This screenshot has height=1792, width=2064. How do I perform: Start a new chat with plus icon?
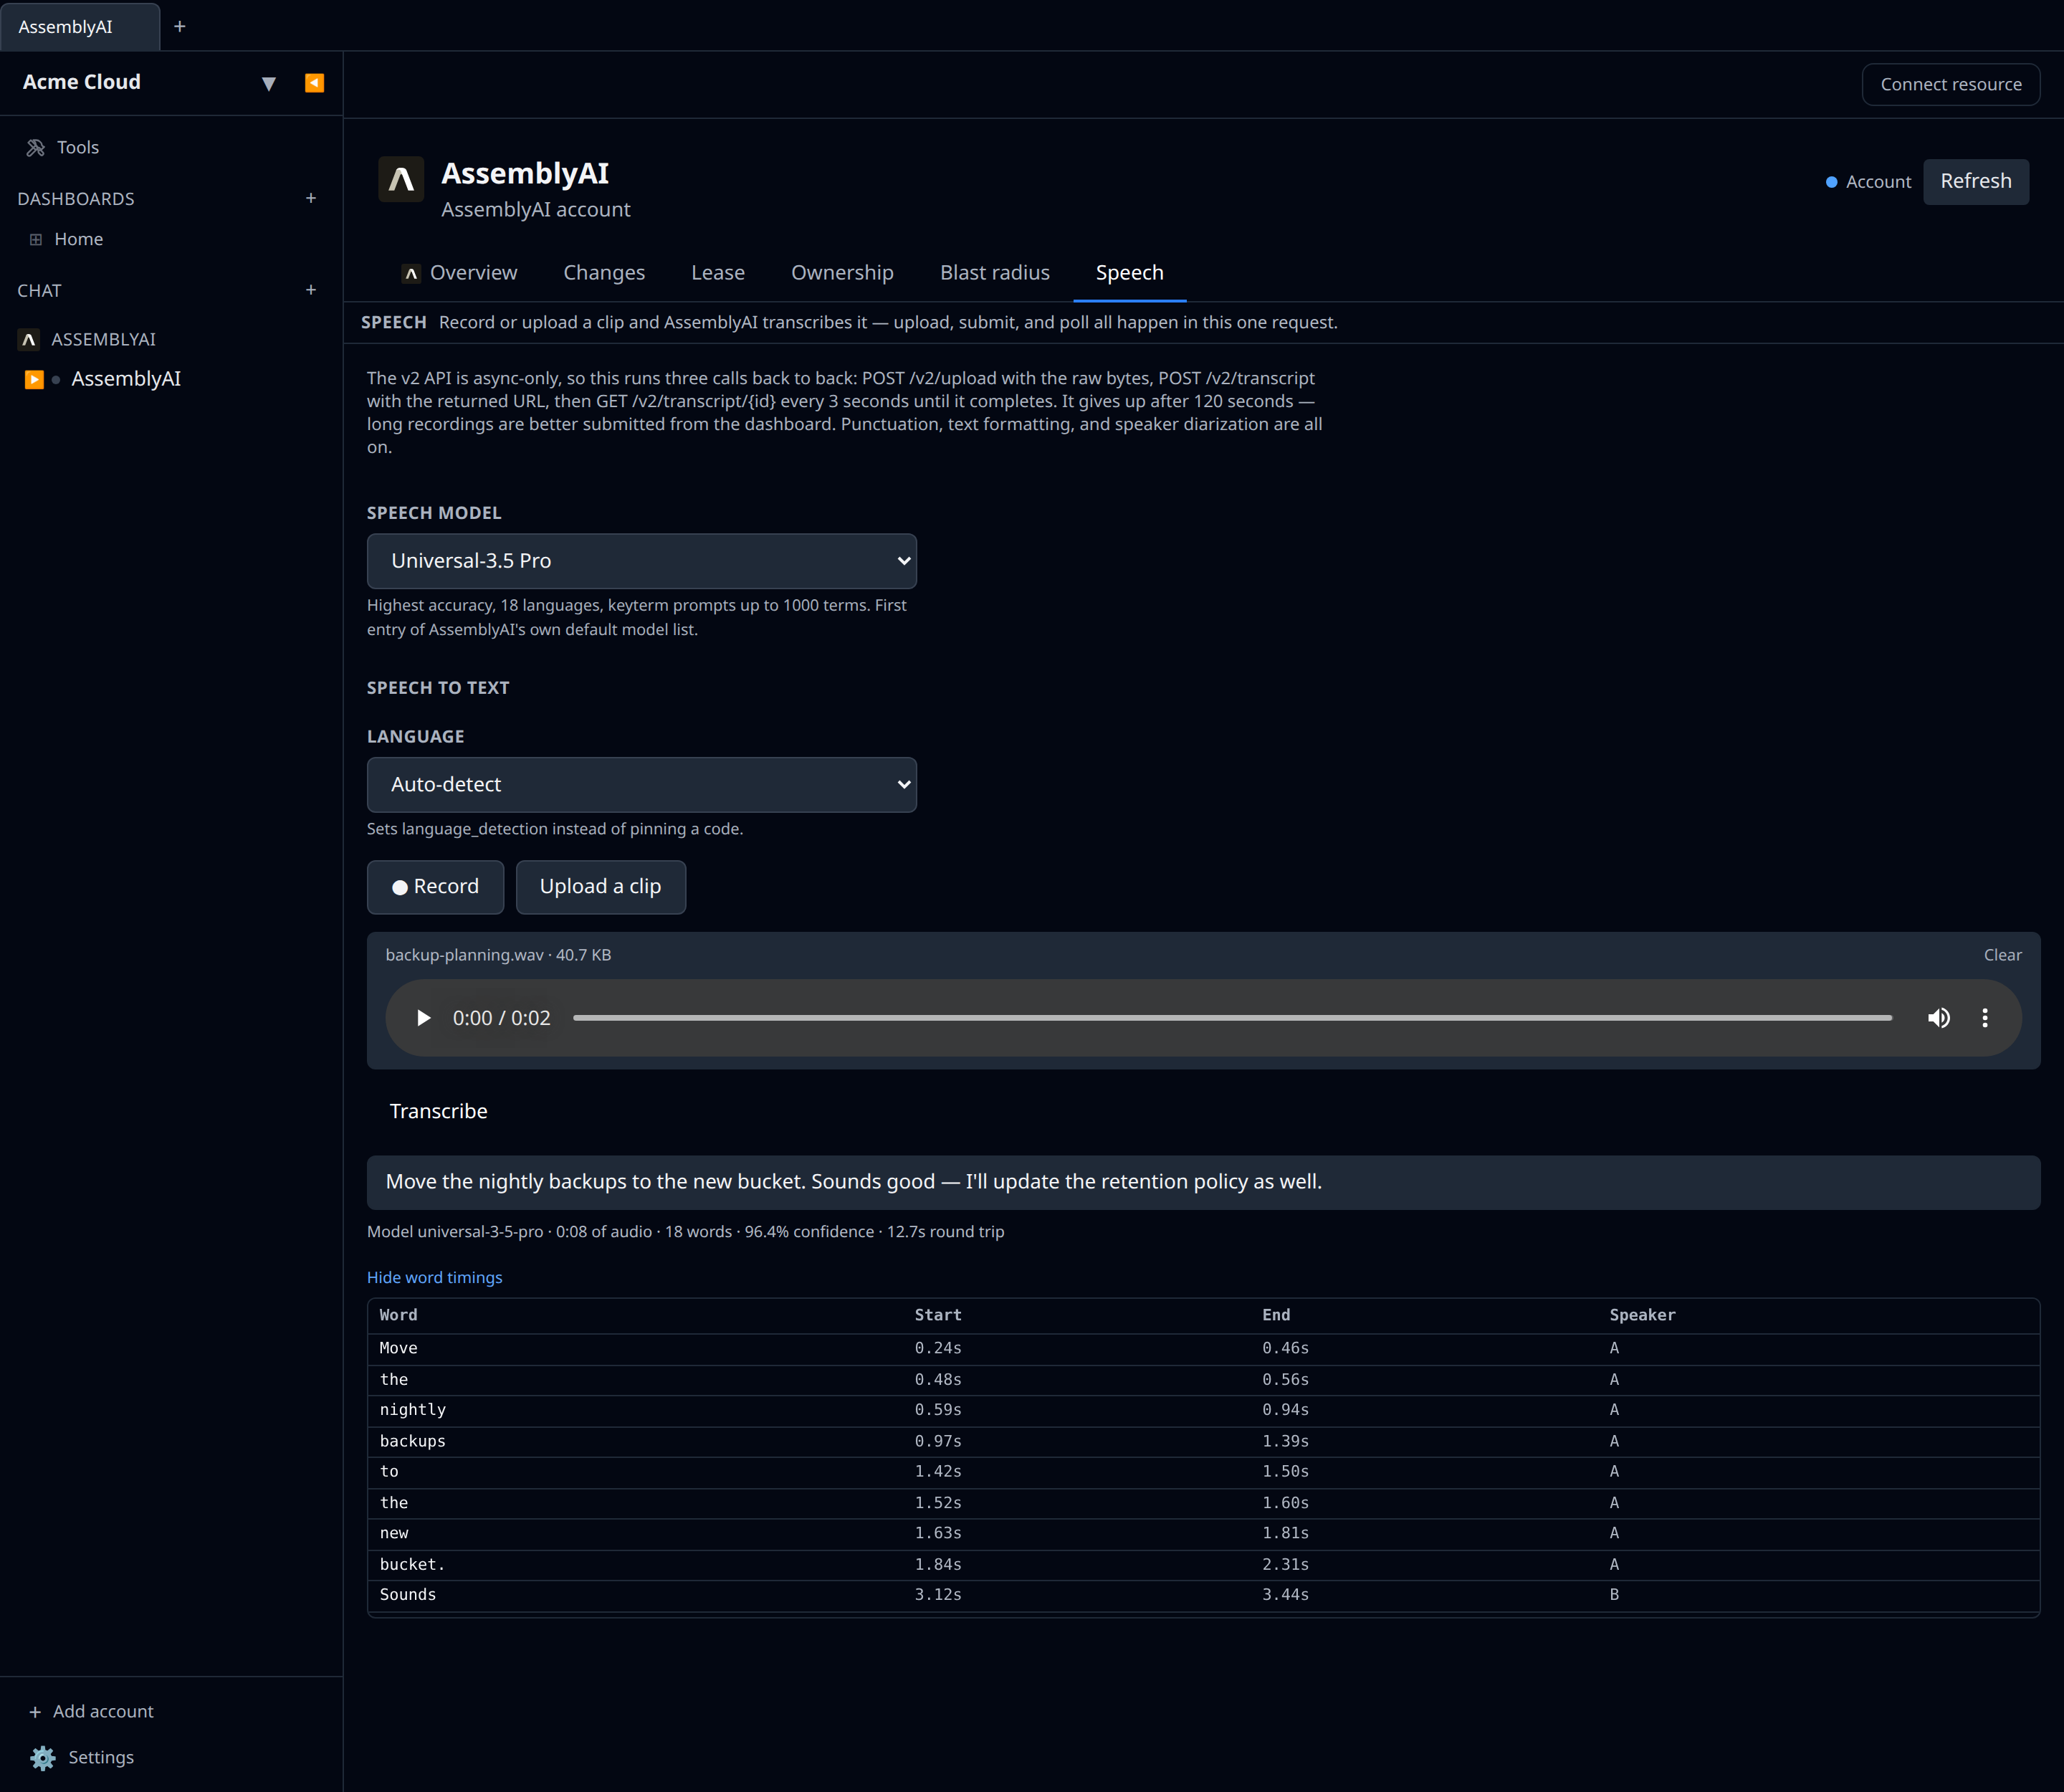click(x=311, y=290)
